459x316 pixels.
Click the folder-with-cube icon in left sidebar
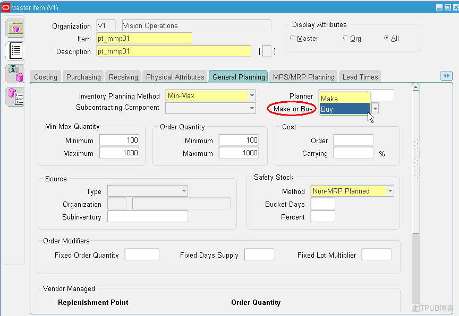coord(15,28)
